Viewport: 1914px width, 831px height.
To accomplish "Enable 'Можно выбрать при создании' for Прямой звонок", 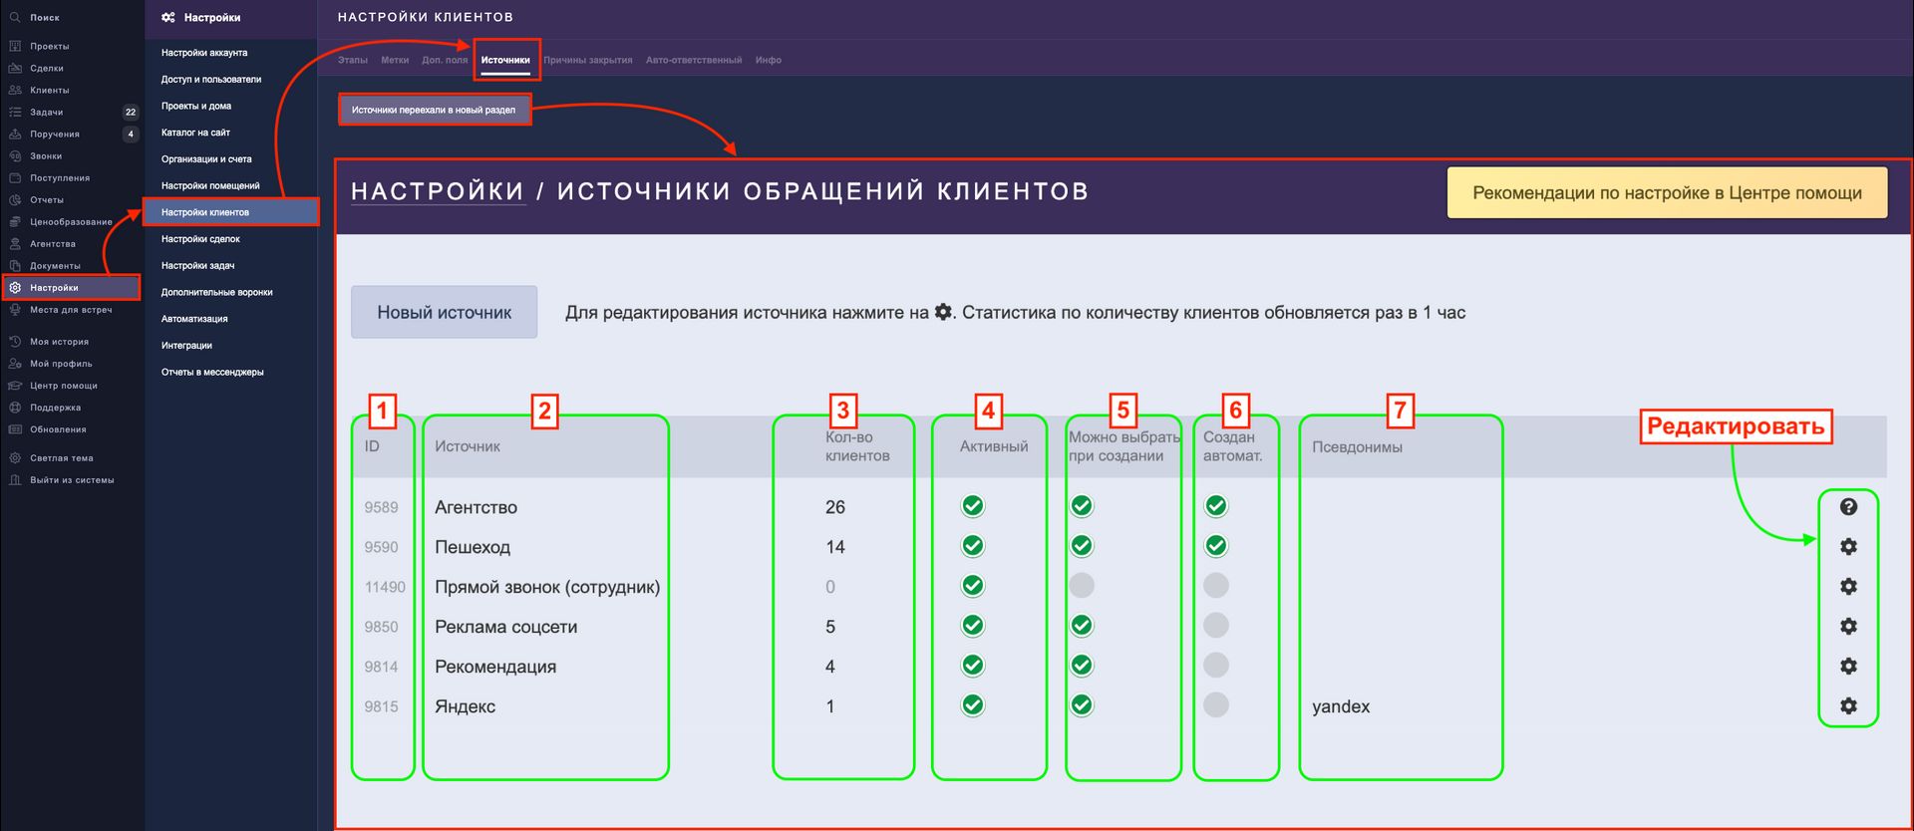I will [1082, 586].
